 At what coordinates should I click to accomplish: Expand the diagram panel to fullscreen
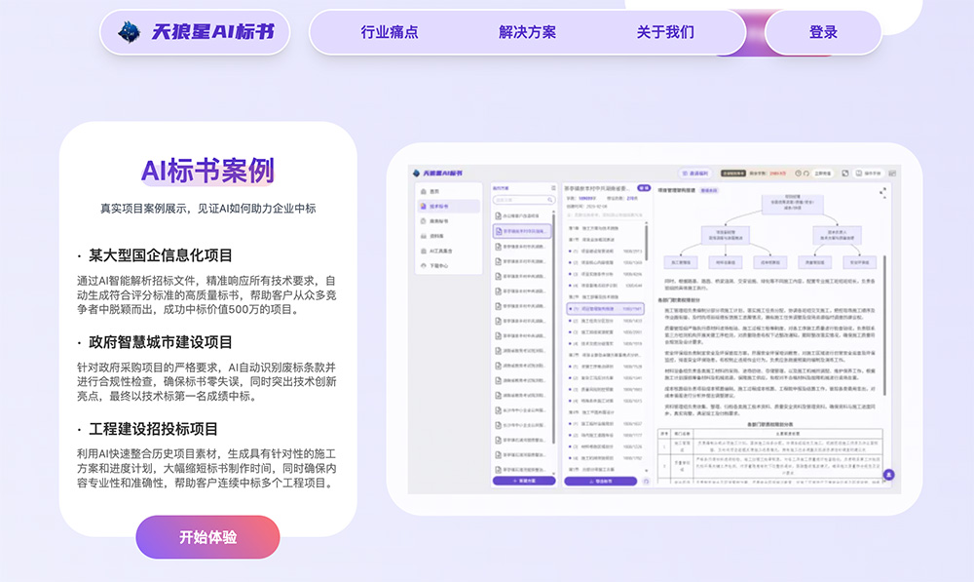pyautogui.click(x=882, y=192)
